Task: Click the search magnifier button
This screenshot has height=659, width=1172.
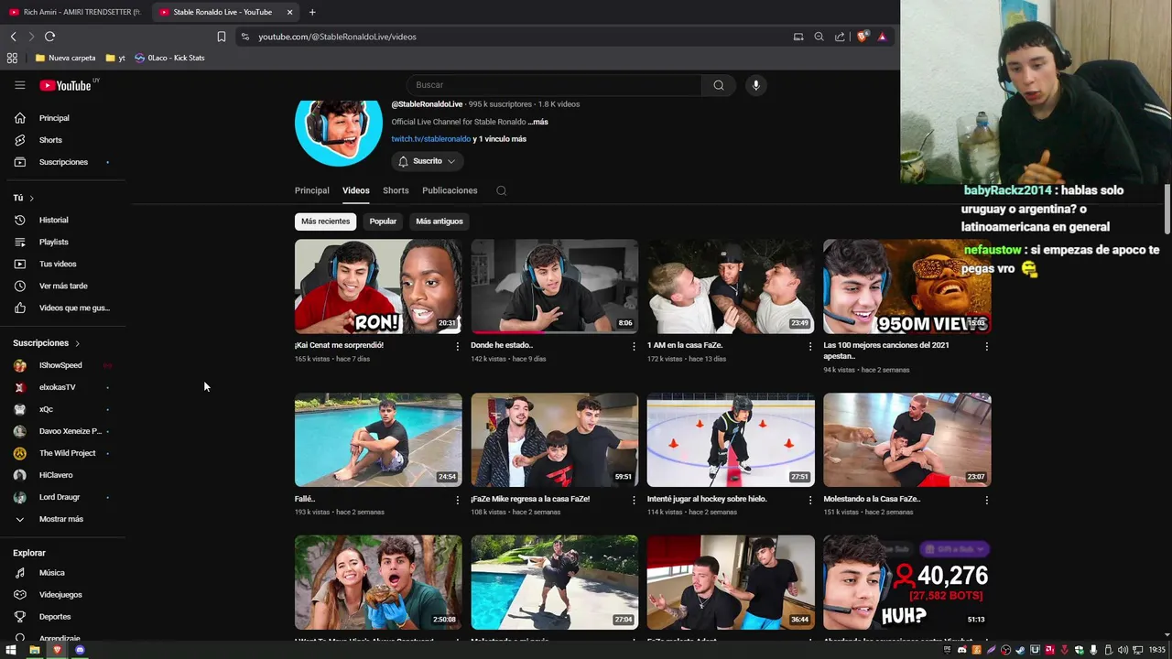Action: (719, 85)
